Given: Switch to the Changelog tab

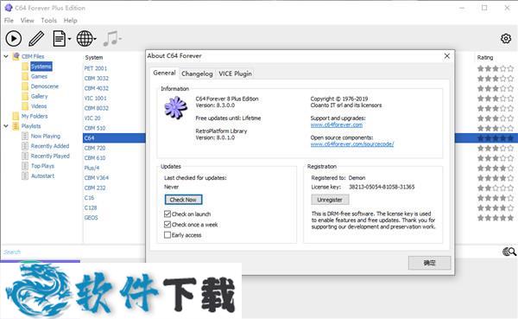Looking at the screenshot, I should point(197,73).
